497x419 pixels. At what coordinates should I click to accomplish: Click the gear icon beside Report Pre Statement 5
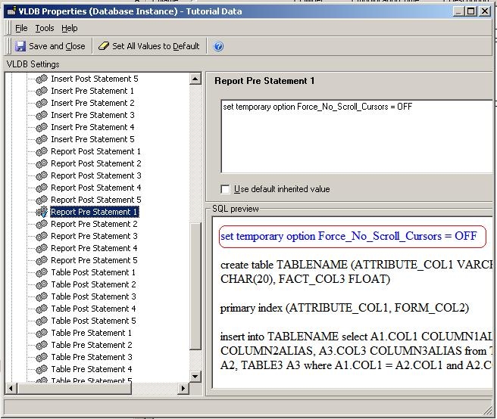pos(42,260)
